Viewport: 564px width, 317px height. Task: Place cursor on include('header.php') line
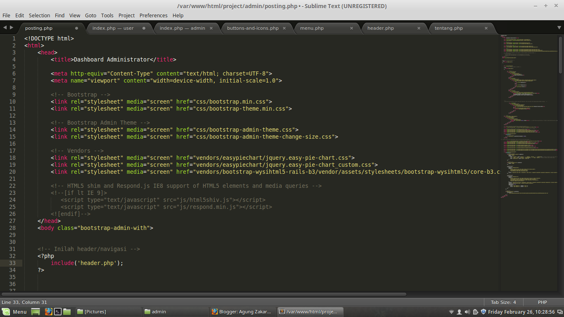(x=87, y=263)
